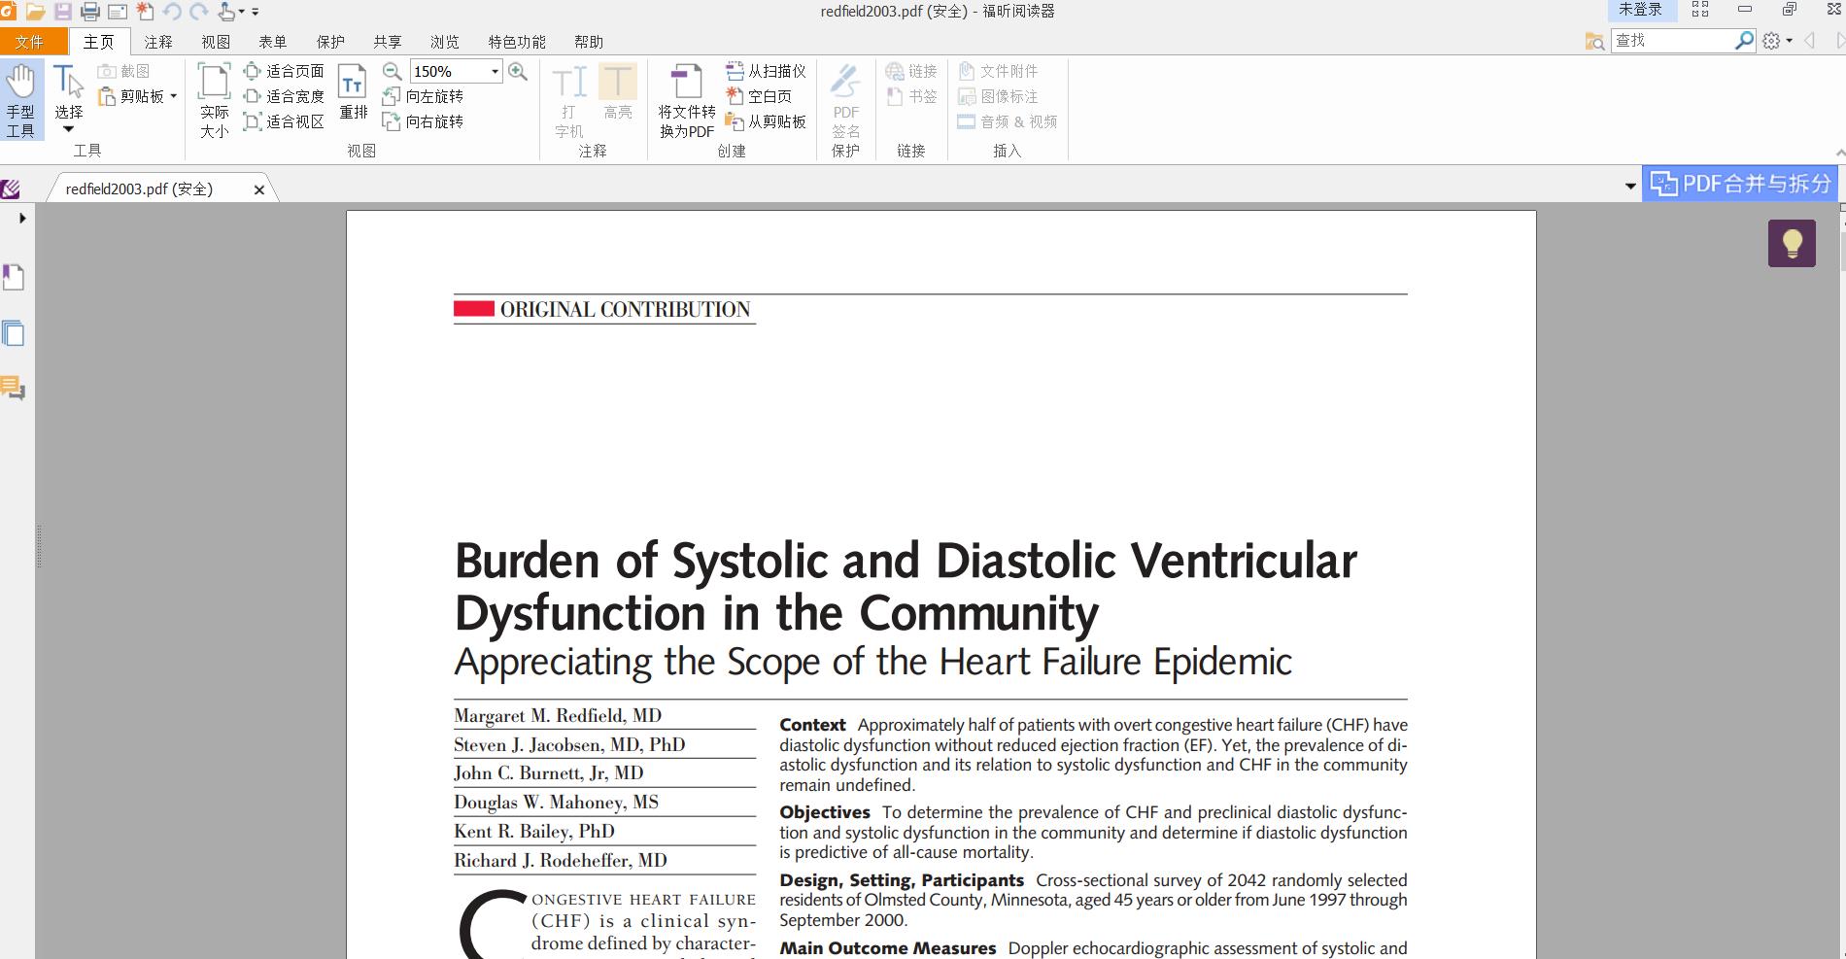Open the zoom level dropdown arrow

(x=495, y=71)
